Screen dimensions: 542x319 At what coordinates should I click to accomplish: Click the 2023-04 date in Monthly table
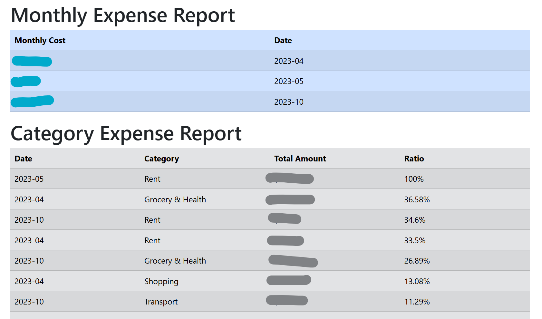point(289,61)
